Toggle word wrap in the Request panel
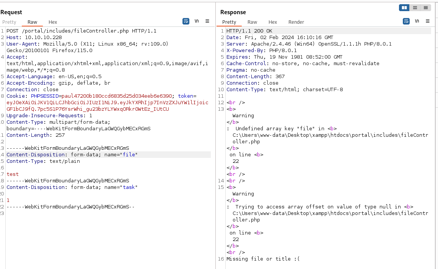The height and width of the screenshot is (269, 438). click(186, 21)
